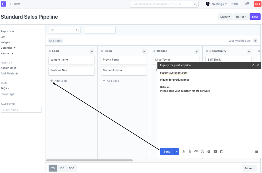The image size is (262, 173).
Task: Open the Settings menu in navbar
Action: (219, 4)
